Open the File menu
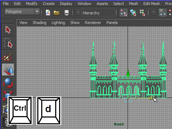This screenshot has width=172, height=129. 6,4
